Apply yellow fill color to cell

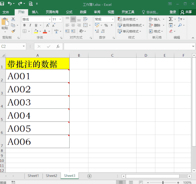(36, 31)
